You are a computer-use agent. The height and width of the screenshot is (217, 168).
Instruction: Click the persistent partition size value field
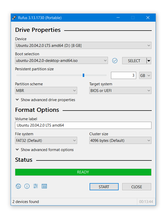pyautogui.click(x=123, y=75)
